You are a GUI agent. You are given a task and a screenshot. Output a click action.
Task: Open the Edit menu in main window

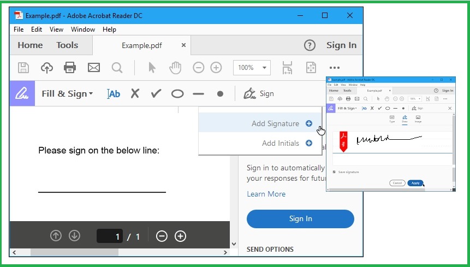click(37, 29)
